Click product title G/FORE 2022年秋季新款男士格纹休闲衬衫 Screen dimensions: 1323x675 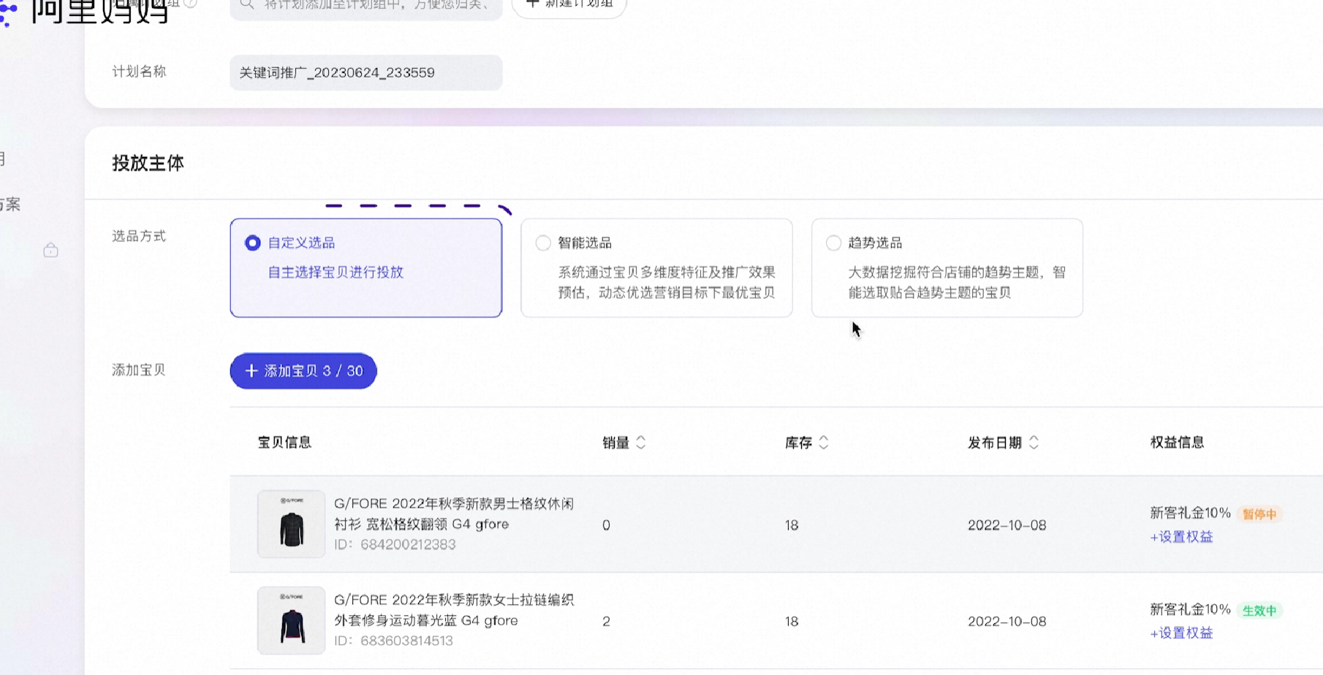[454, 514]
